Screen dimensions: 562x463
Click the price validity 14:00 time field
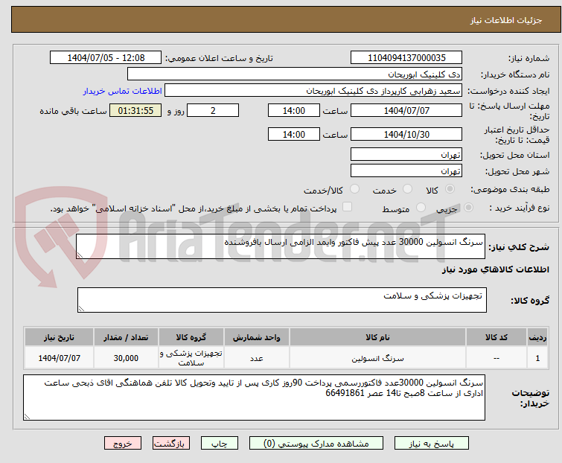pyautogui.click(x=294, y=135)
